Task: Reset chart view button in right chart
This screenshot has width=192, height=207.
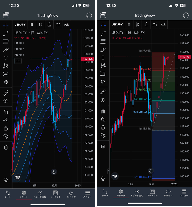Action: [x=151, y=171]
